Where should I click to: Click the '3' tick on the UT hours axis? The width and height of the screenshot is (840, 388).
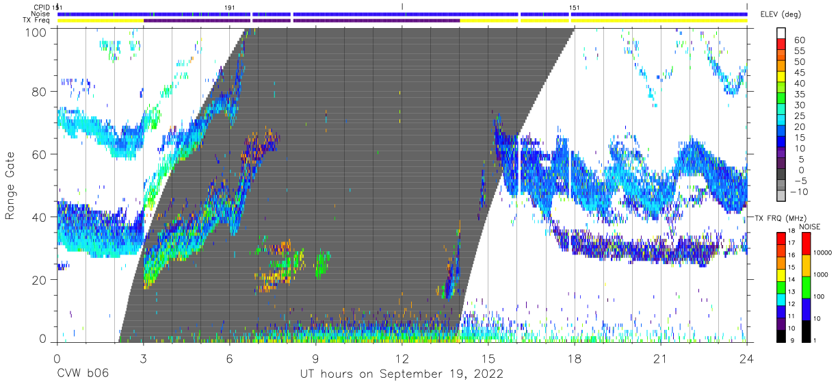[143, 359]
